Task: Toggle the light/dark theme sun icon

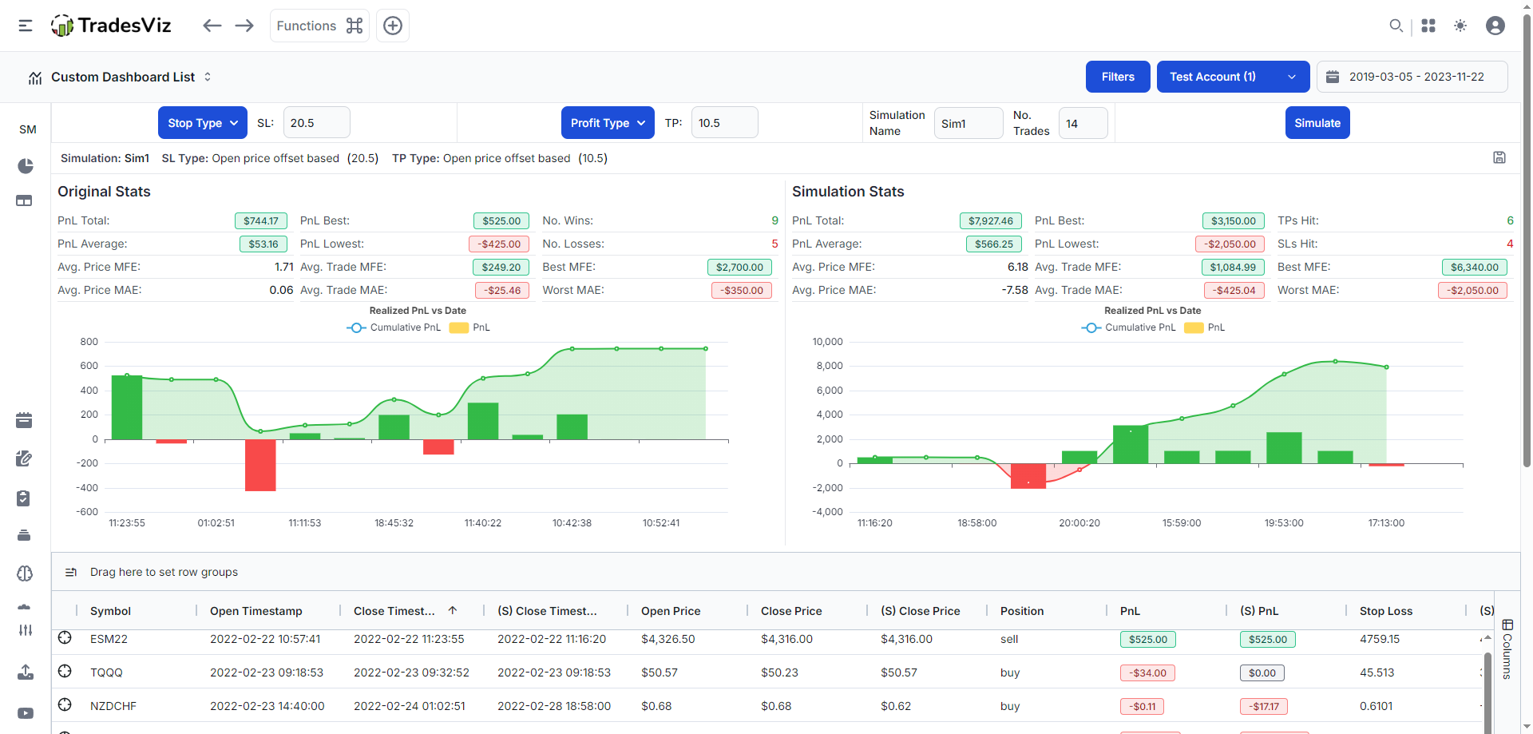Action: click(x=1460, y=26)
